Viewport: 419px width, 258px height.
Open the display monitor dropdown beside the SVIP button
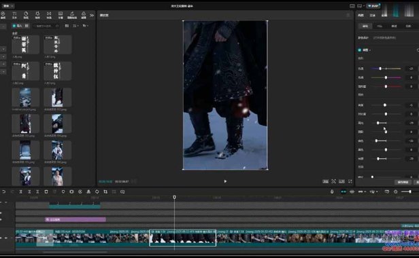click(361, 6)
